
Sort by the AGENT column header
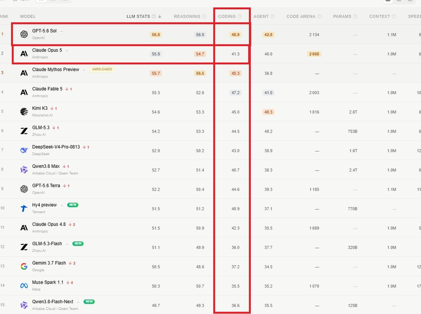point(261,16)
